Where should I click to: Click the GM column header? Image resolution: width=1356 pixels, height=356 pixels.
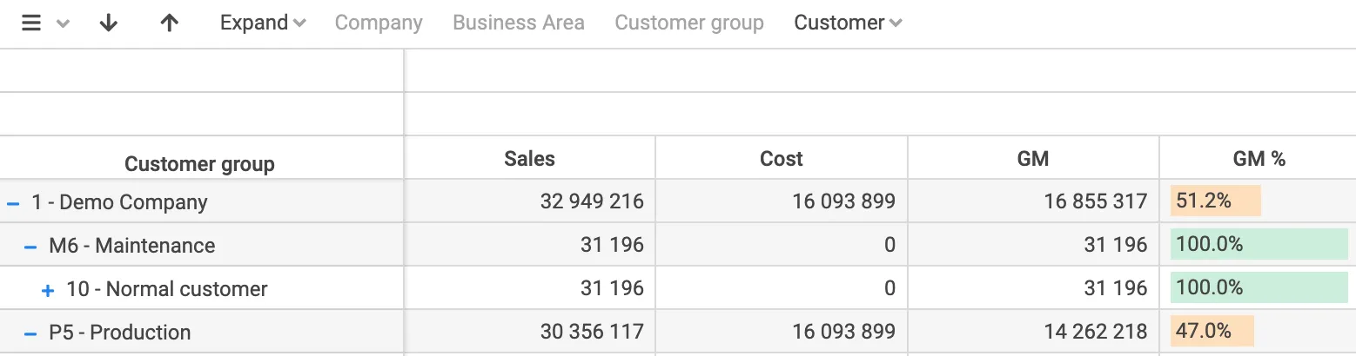point(1033,159)
